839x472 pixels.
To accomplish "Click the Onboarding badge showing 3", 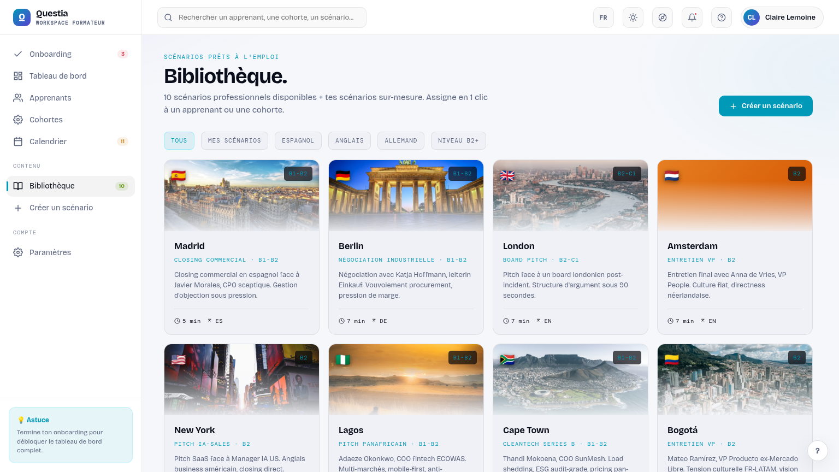I will point(123,54).
